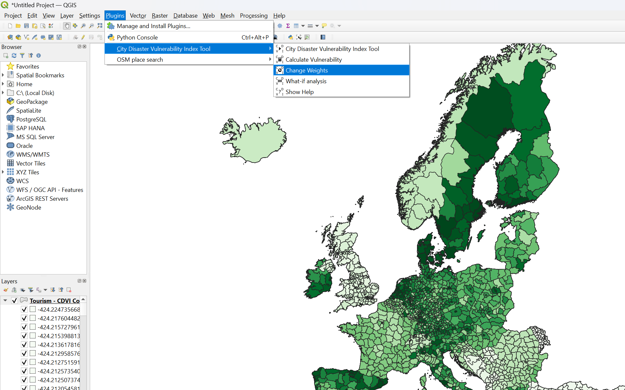Open the Statistical Summary sigma icon
The height and width of the screenshot is (390, 625).
tap(288, 26)
